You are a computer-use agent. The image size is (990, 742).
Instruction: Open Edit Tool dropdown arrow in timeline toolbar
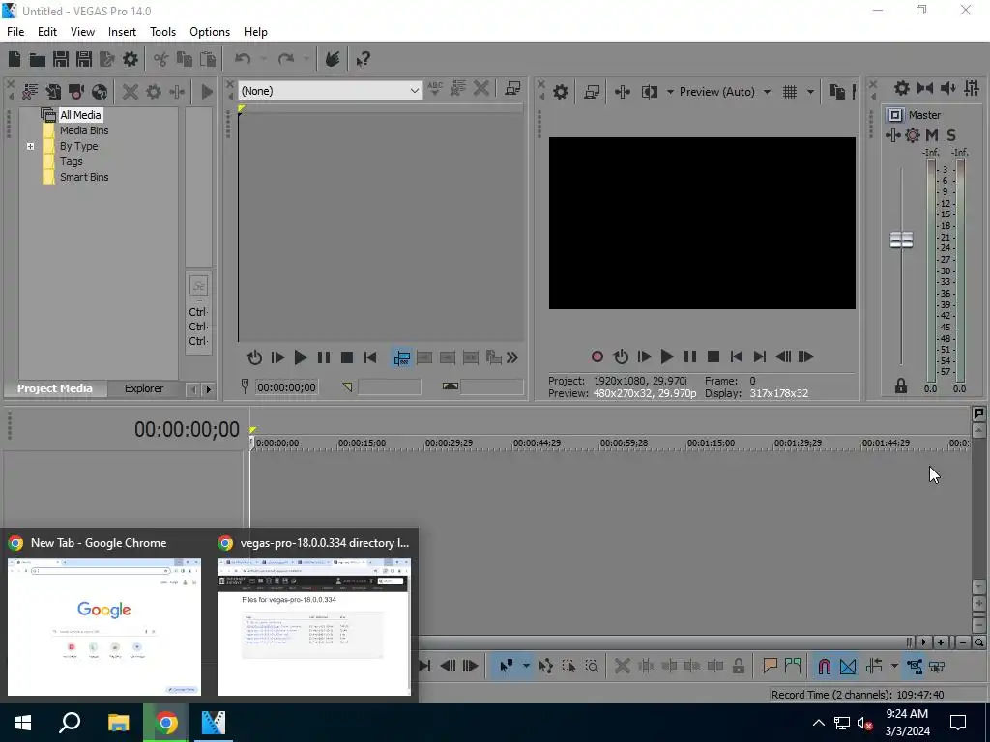click(x=526, y=667)
